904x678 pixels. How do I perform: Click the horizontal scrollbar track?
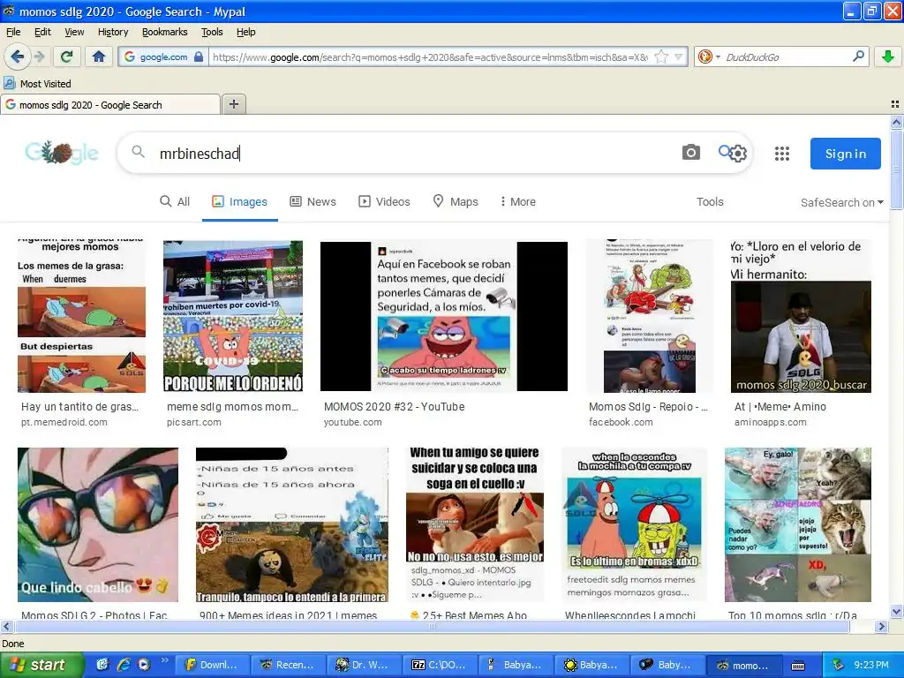click(x=444, y=626)
